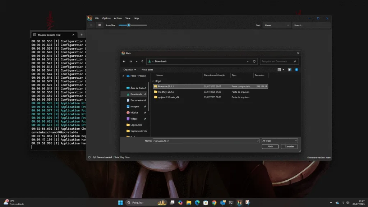Open the Windows Start menu
This screenshot has height=207, width=368.
tap(120, 203)
